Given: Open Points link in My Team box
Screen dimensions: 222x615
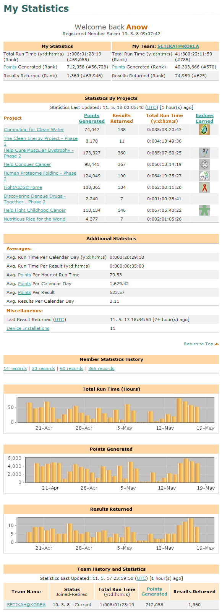Looking at the screenshot, I should [x=118, y=67].
